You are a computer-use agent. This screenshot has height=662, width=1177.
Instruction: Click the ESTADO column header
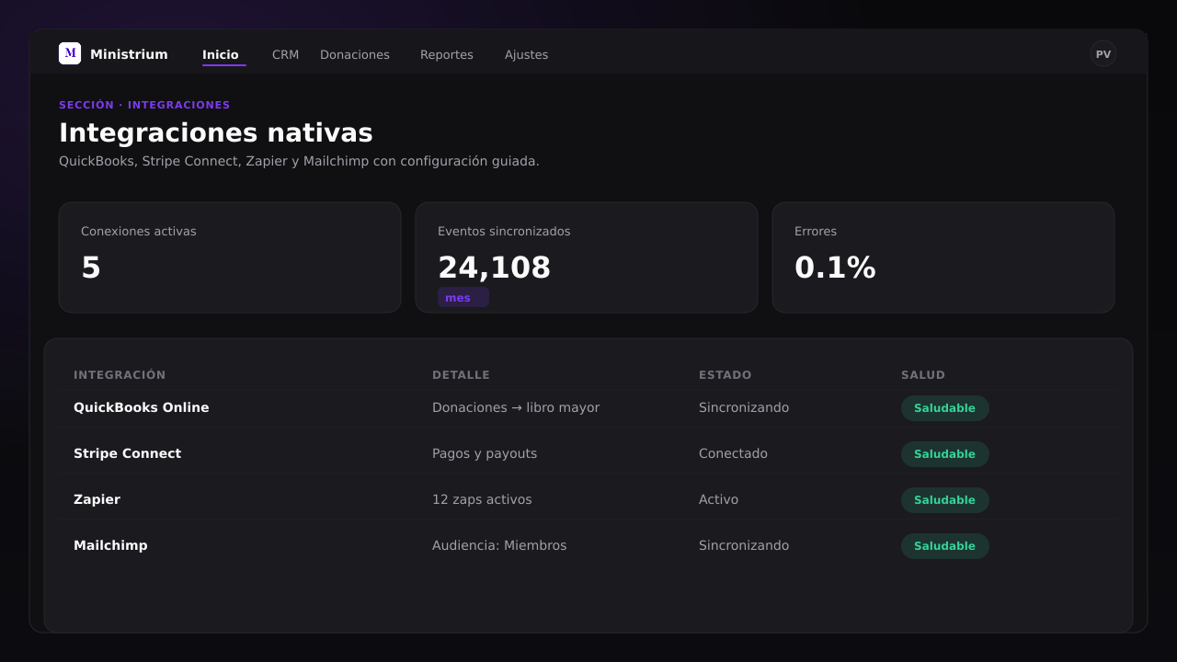tap(725, 375)
